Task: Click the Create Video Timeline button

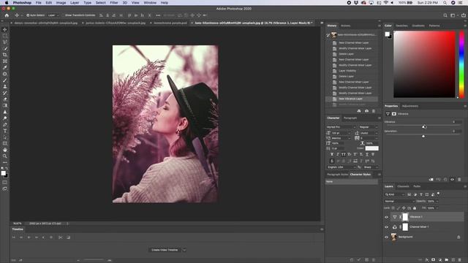Action: [165, 250]
